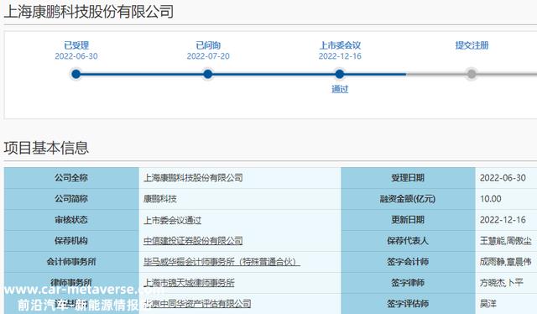537x314 pixels.
Task: Click the date 2022-06-30 under 已受理
Action: pos(76,56)
